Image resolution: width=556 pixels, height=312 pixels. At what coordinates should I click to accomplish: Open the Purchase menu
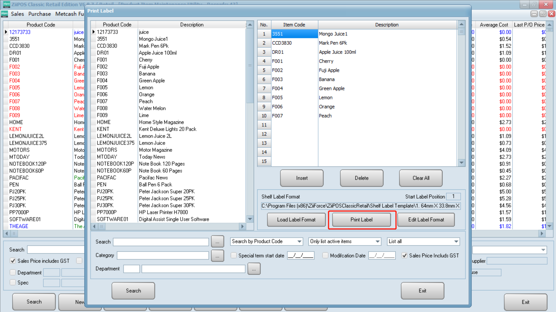[x=39, y=14]
